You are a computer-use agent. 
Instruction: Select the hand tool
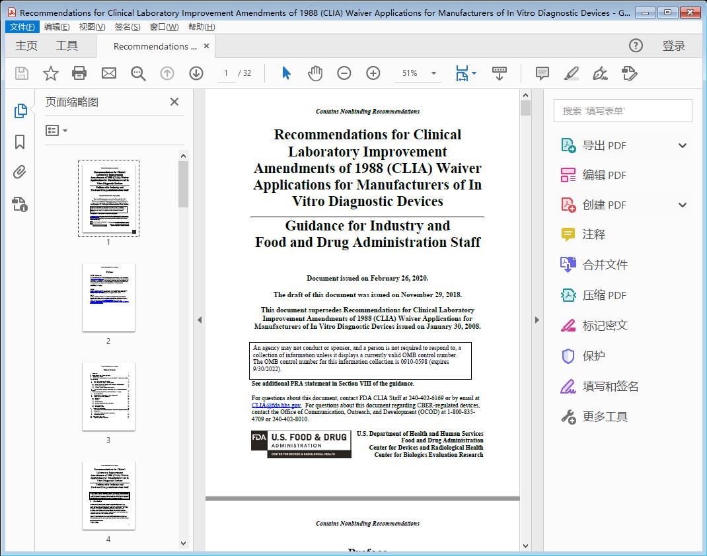click(x=315, y=73)
